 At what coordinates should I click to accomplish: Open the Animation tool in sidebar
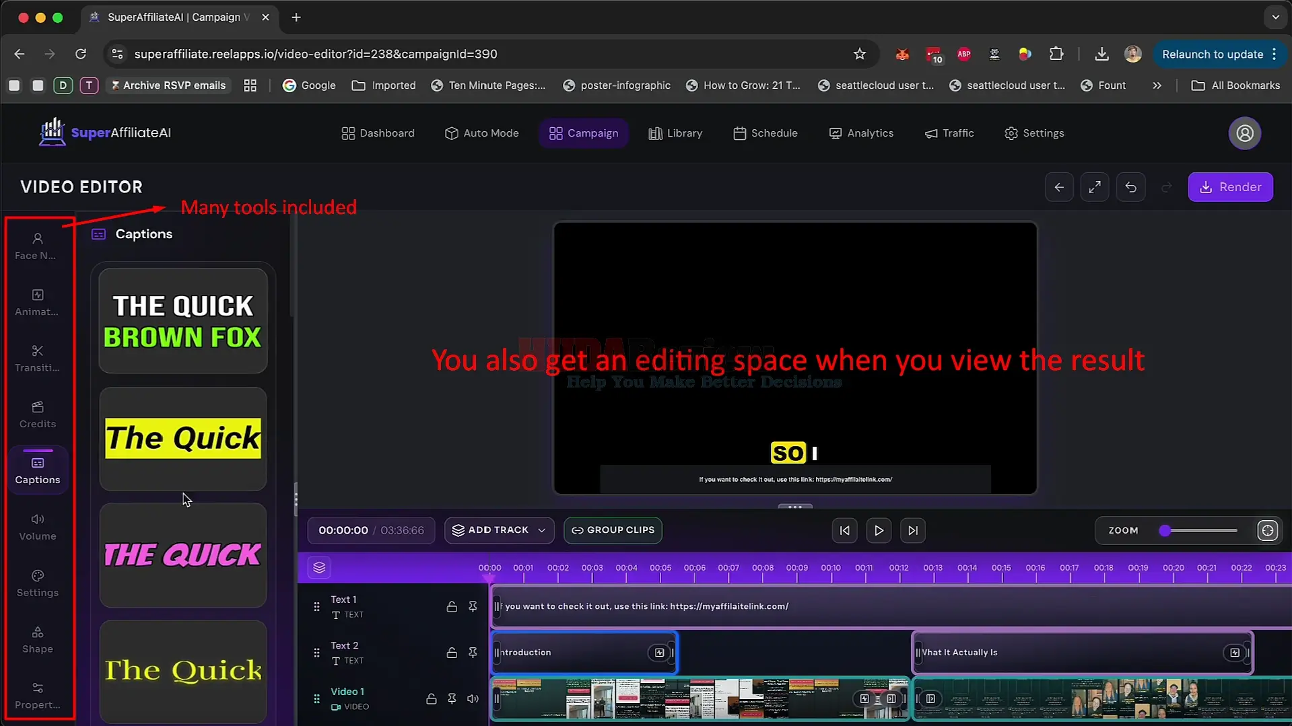(x=37, y=302)
